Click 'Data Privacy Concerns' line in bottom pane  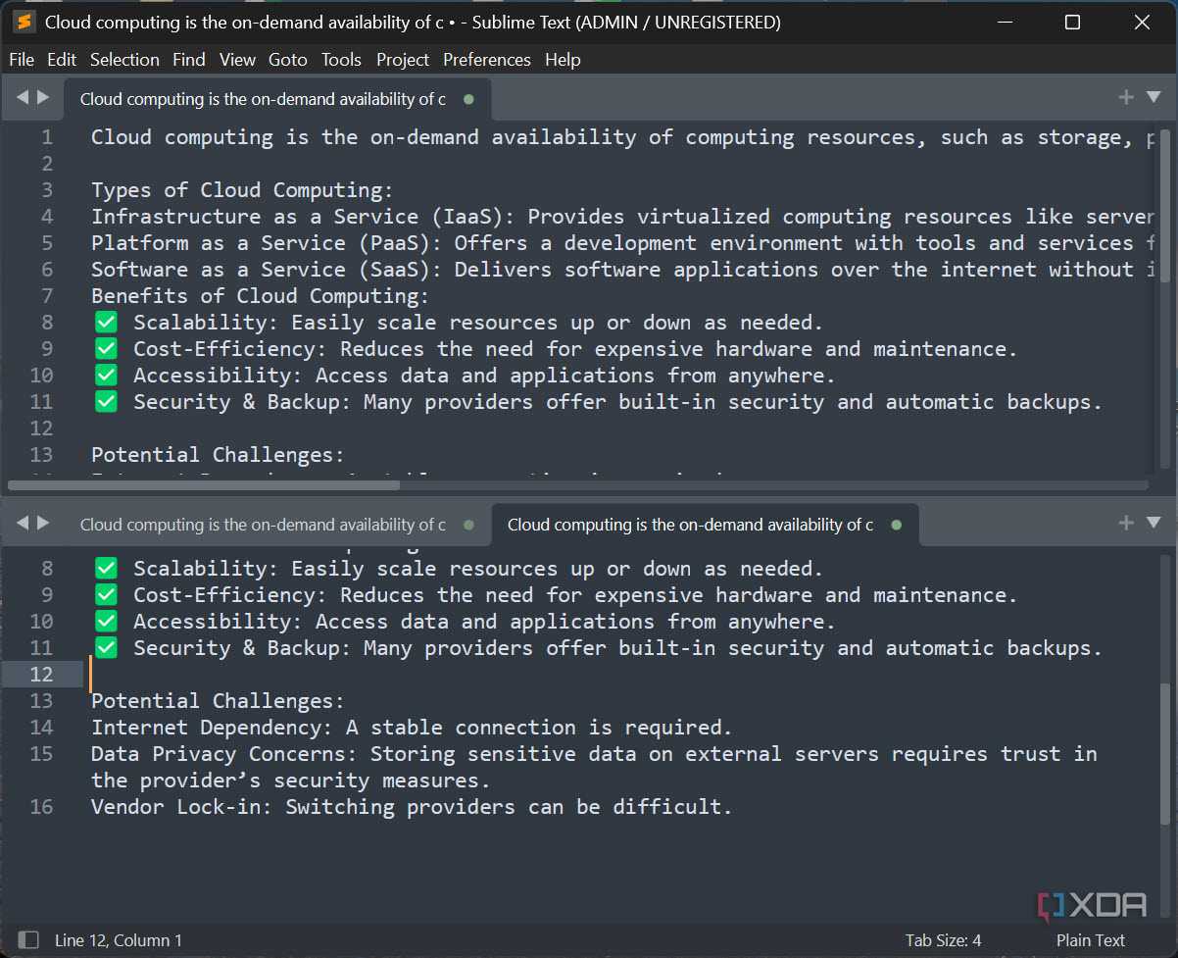[x=594, y=753]
